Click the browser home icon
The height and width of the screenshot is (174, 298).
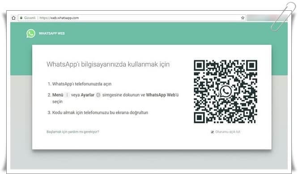13,18
